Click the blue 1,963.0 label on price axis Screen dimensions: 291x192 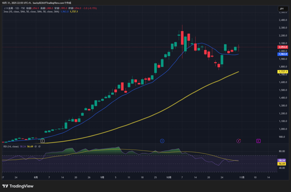pyautogui.click(x=283, y=54)
